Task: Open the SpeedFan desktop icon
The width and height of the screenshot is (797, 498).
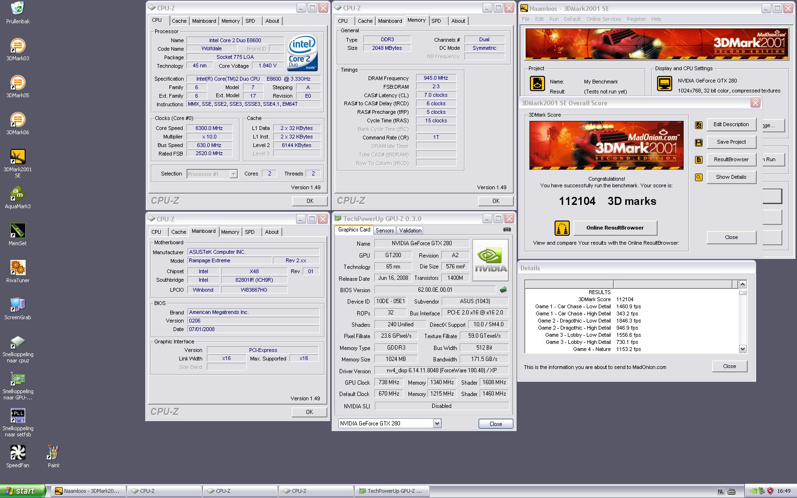Action: [18, 452]
